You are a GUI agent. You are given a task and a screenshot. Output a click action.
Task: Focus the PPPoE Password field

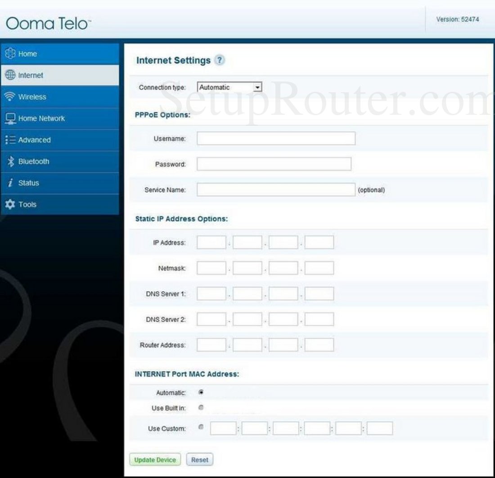coord(274,164)
